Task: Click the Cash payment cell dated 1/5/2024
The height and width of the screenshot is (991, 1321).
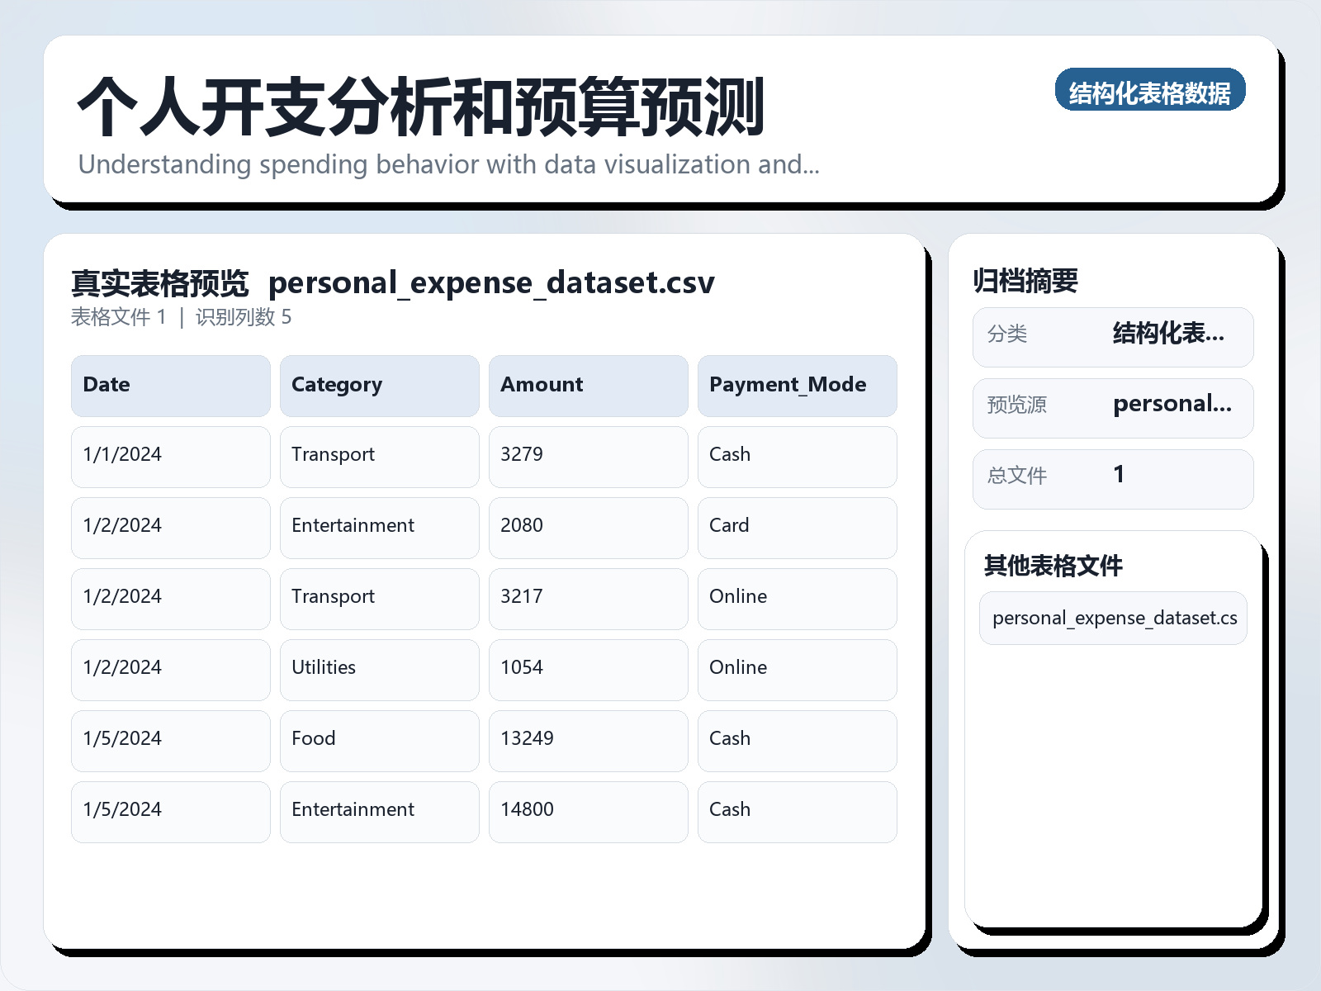Action: 797,740
